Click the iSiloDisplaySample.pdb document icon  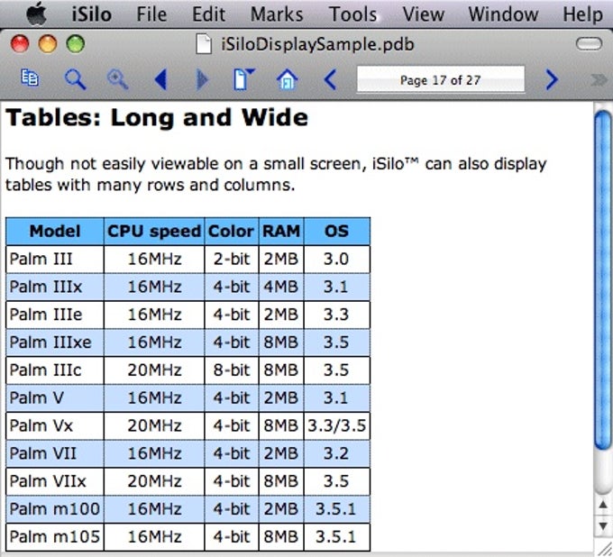click(x=204, y=44)
